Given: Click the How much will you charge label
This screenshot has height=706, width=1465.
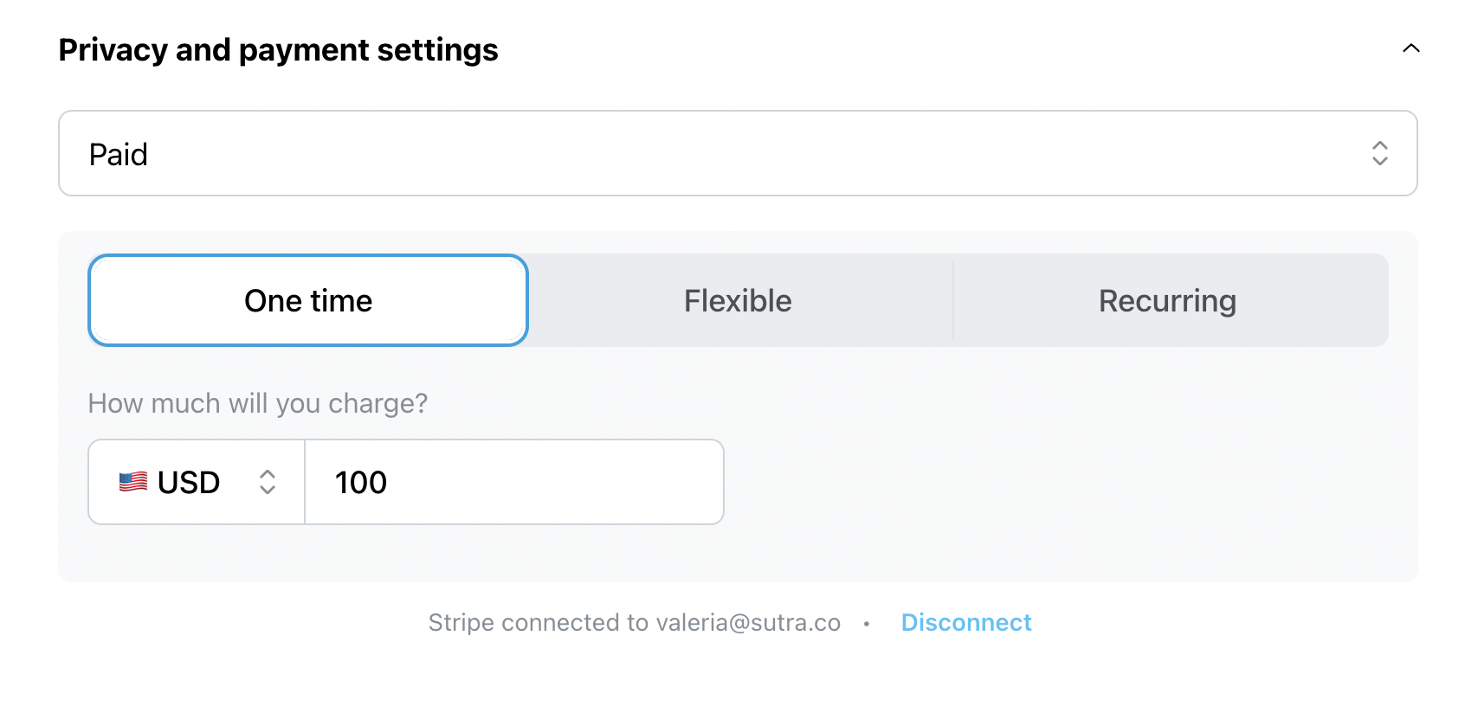Looking at the screenshot, I should click(258, 403).
